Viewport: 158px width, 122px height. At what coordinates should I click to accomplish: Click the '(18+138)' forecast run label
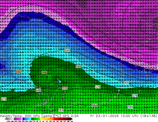(x=149, y=116)
